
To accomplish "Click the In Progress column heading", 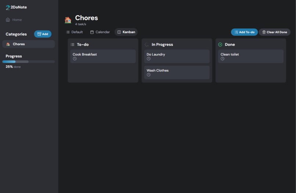I will coord(162,45).
